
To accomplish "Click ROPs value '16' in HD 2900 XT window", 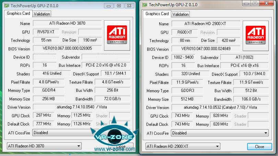I will [x=183, y=65].
